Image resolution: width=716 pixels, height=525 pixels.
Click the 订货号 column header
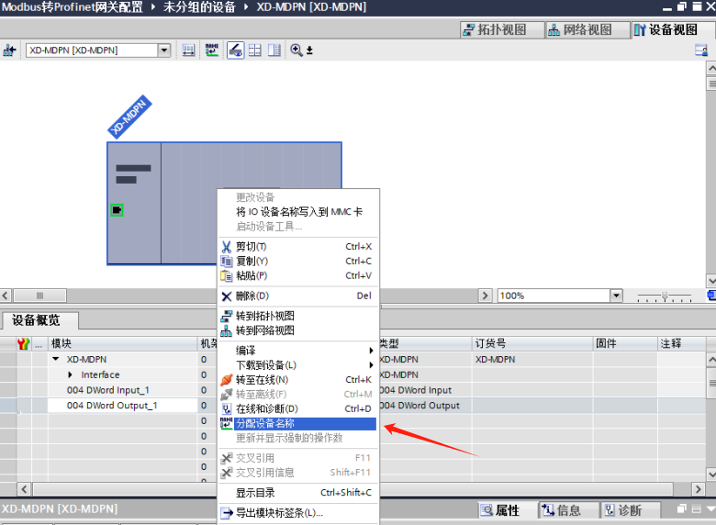[532, 343]
